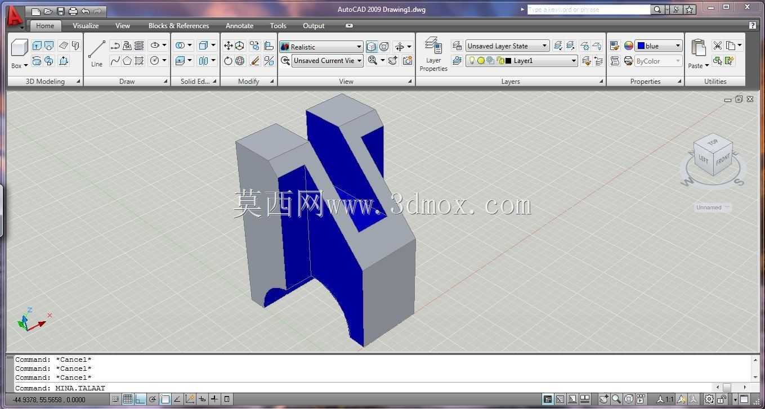Toggle the lock toolbar padlock icon
765x409 pixels.
click(722, 399)
